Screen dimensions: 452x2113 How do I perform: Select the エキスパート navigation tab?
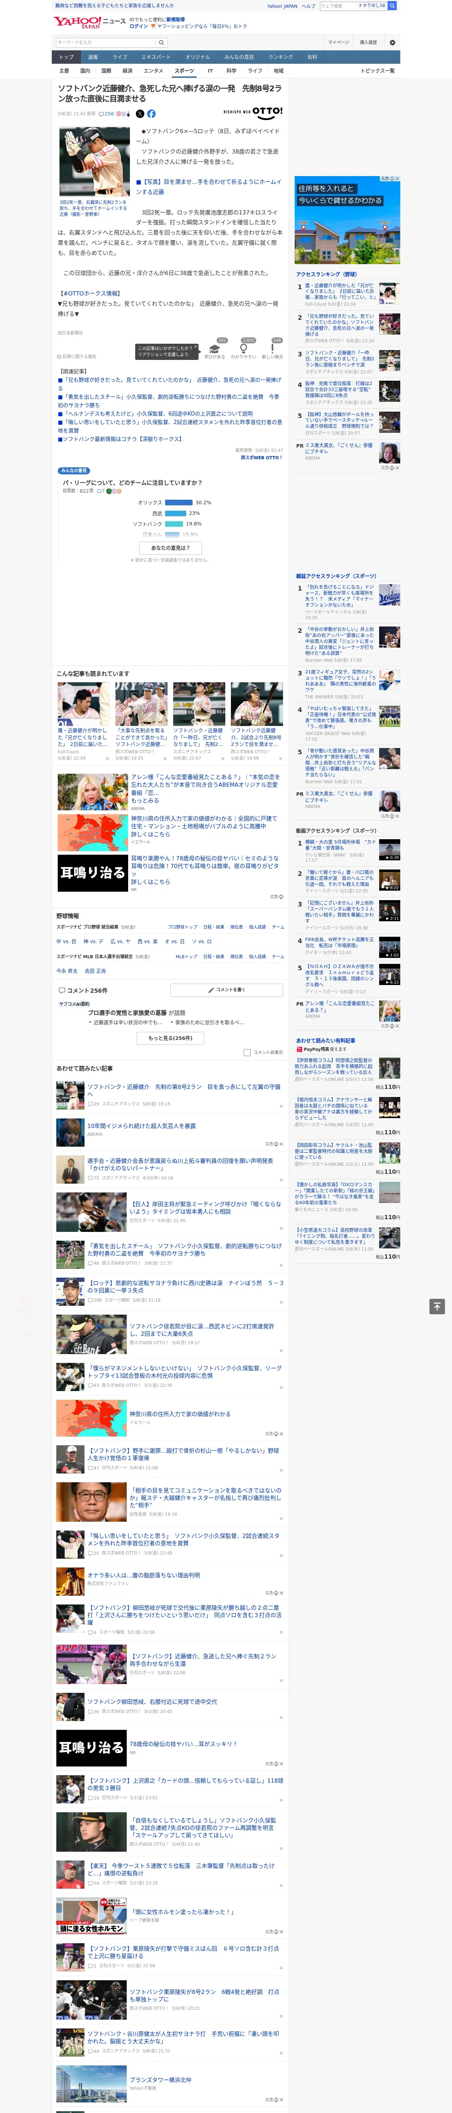(156, 57)
